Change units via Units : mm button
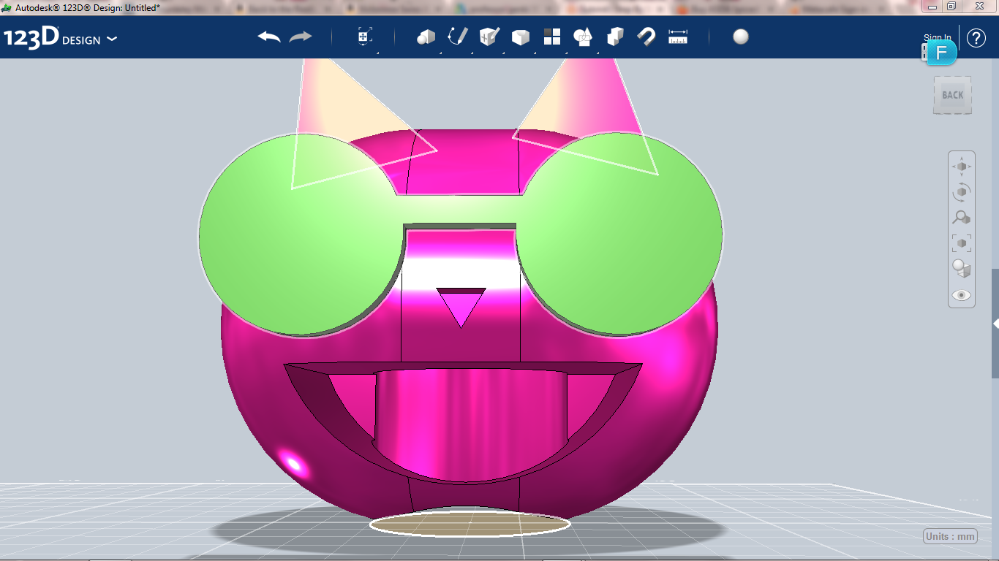This screenshot has width=999, height=561. coord(950,536)
